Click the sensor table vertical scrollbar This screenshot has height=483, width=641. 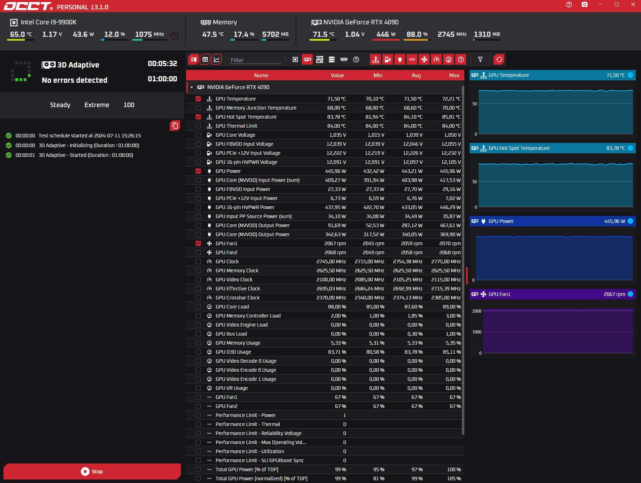pos(463,260)
